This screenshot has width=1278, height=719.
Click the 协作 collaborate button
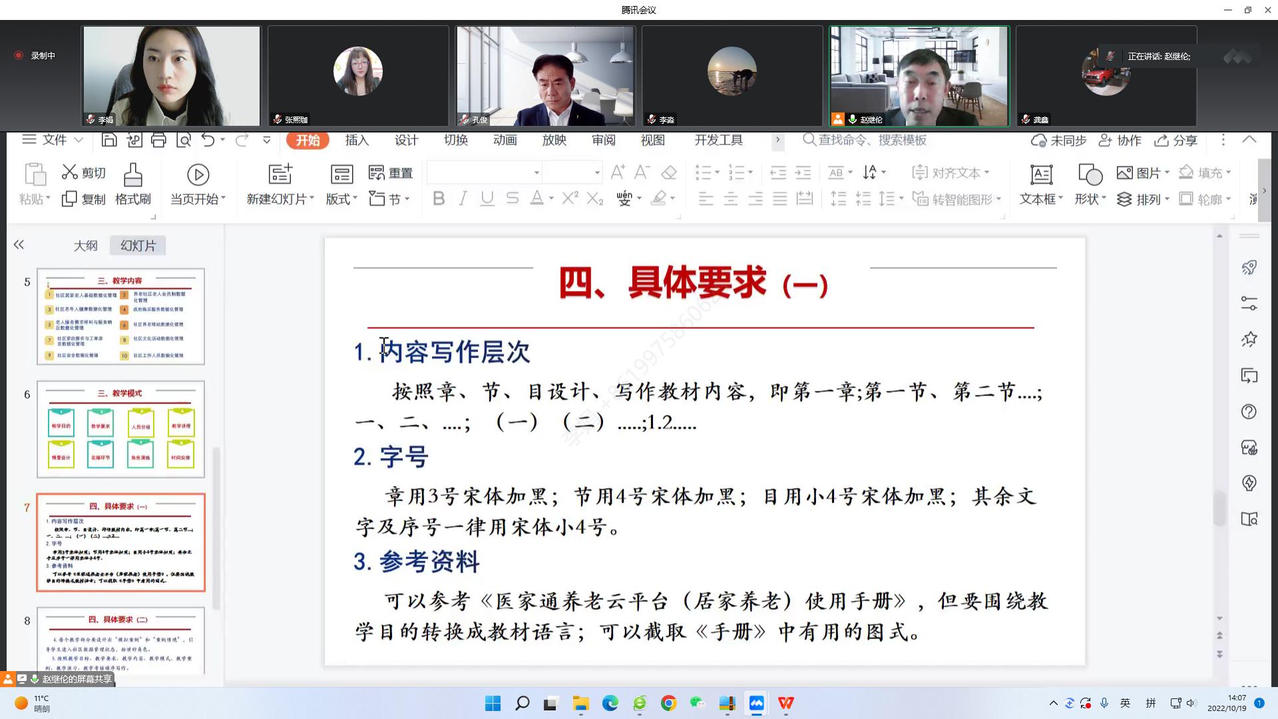pos(1120,140)
